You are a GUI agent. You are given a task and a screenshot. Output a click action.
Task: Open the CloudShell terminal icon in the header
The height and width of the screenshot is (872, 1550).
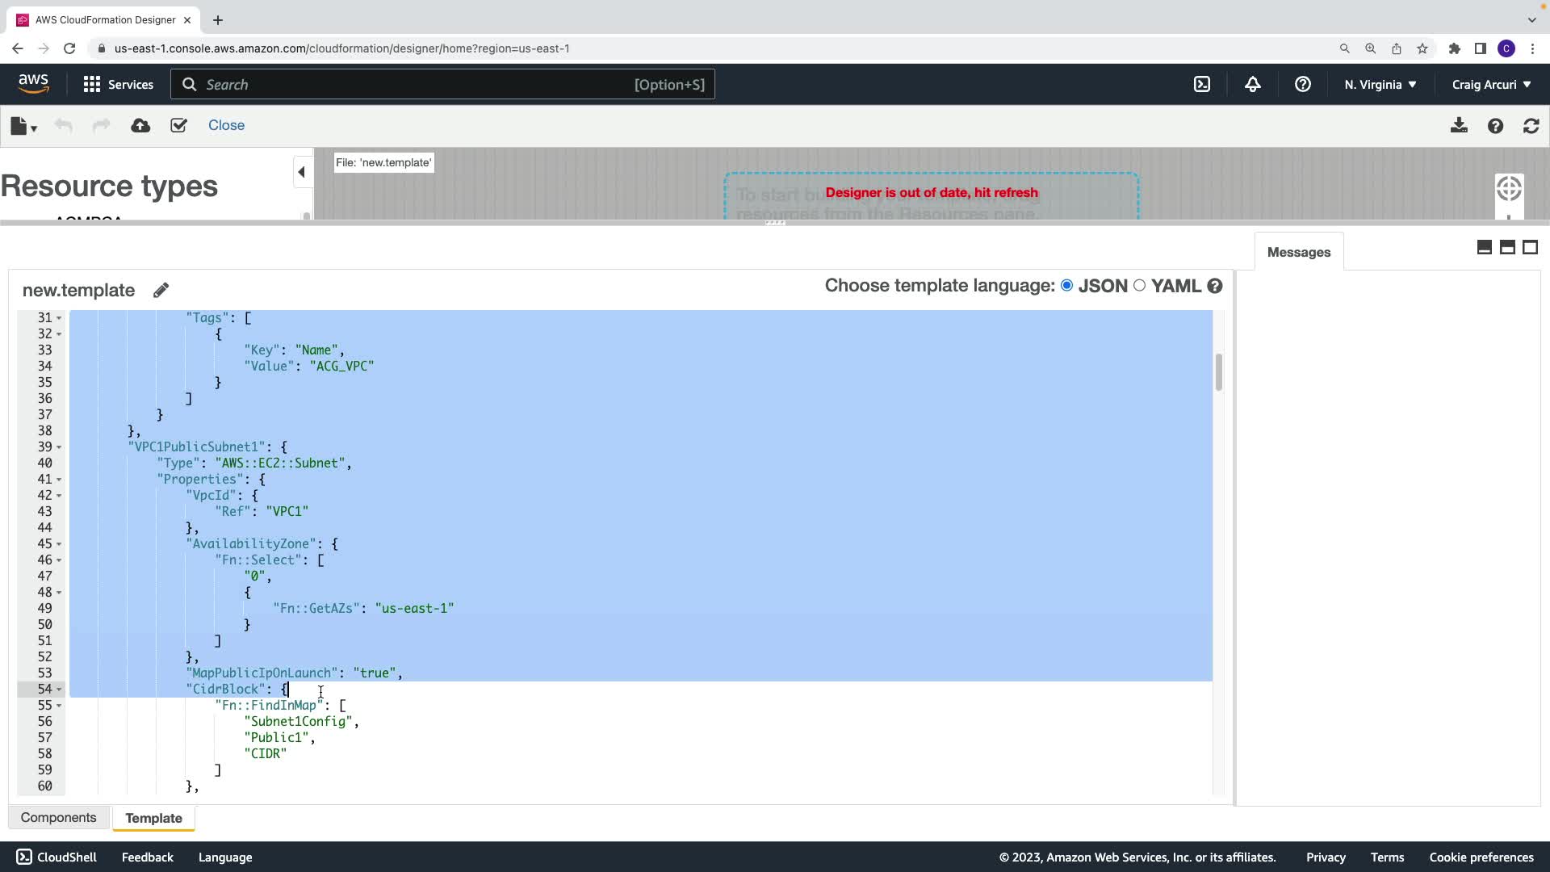(x=1202, y=84)
